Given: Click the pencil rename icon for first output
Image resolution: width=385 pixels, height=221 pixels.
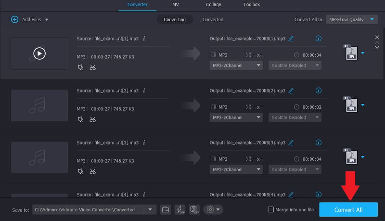Looking at the screenshot, I should (291, 39).
